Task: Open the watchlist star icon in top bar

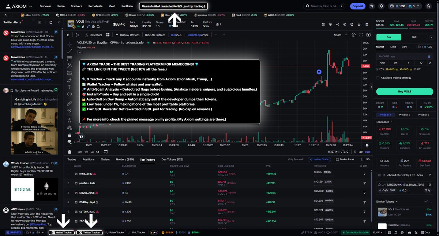Action: 372,6
